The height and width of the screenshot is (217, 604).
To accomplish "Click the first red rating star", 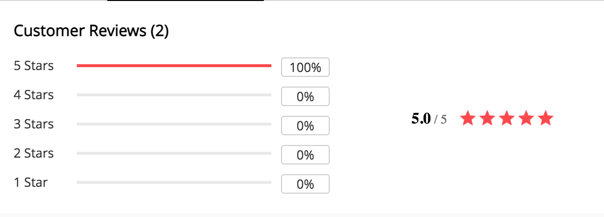I will tap(467, 118).
